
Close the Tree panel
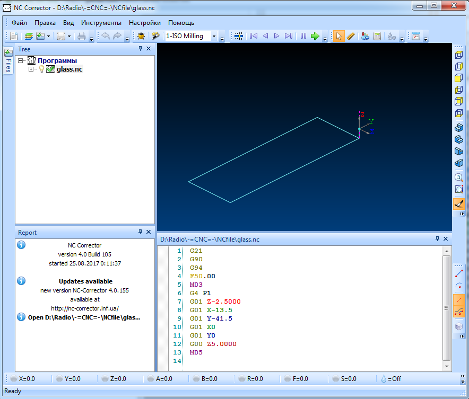(x=149, y=48)
